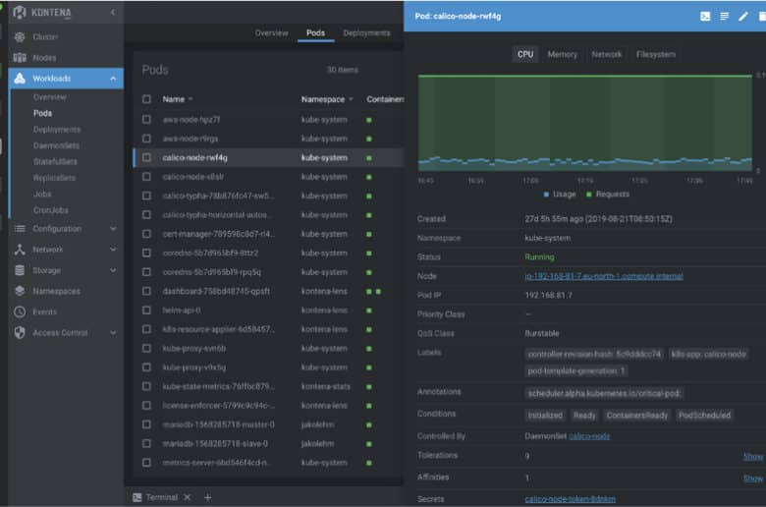Screen dimensions: 766x507
Task: Open CronJobs in sidebar
Action: [x=51, y=209]
